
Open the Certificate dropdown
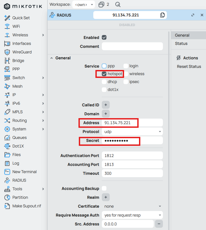(x=132, y=206)
